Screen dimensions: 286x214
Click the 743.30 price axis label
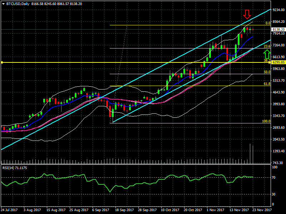coord(278,163)
